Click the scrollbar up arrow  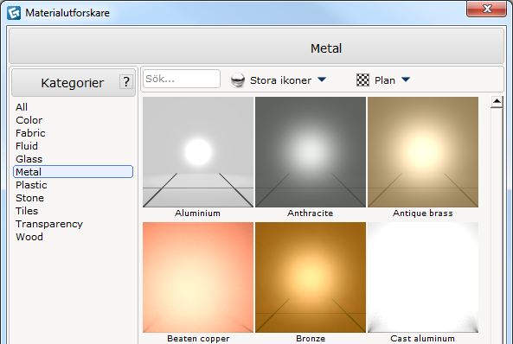click(497, 102)
